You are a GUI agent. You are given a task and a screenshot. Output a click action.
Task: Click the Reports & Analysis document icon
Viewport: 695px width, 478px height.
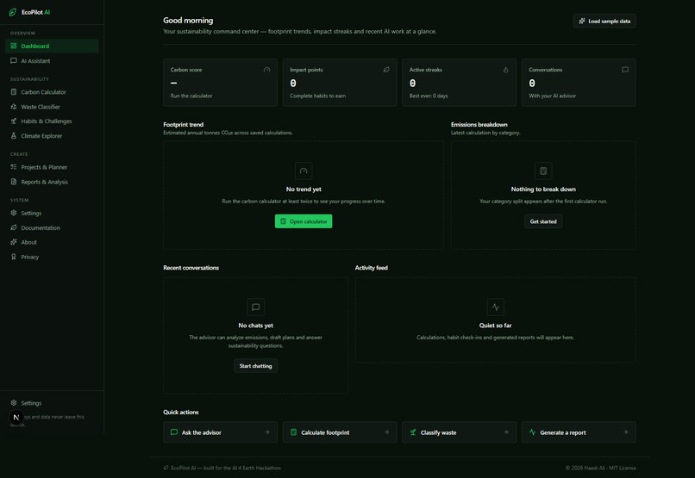14,182
